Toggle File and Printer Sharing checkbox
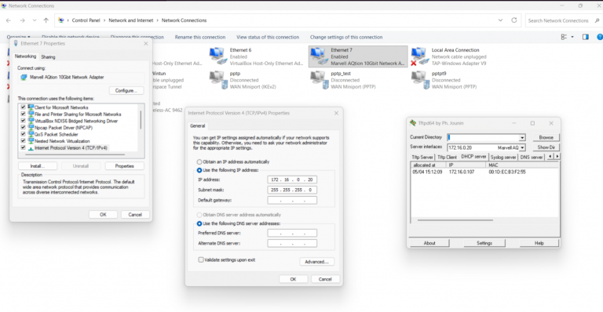The height and width of the screenshot is (312, 603). pos(23,114)
